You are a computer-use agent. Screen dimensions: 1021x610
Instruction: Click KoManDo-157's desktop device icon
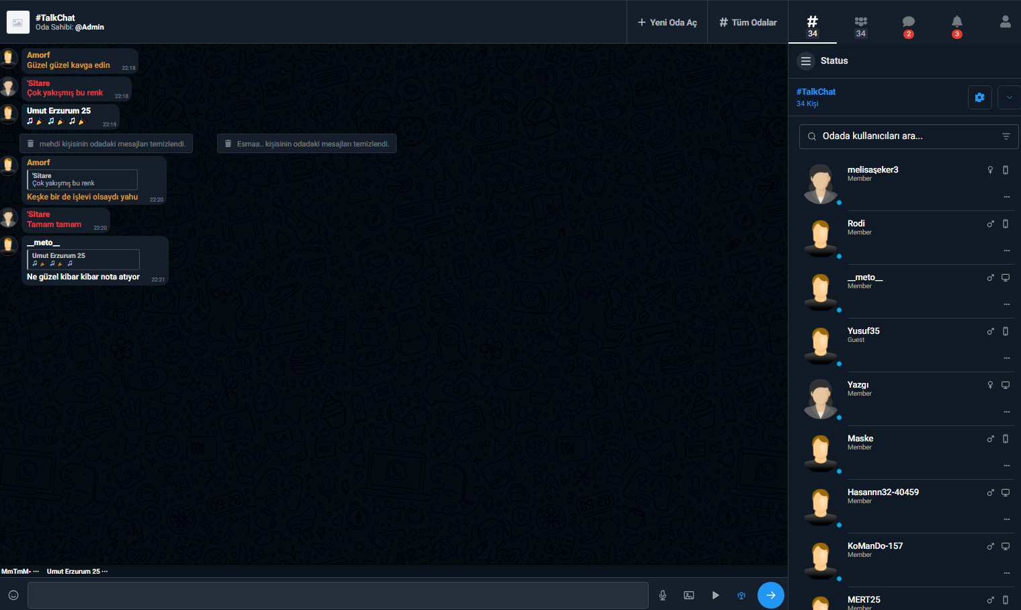1006,546
